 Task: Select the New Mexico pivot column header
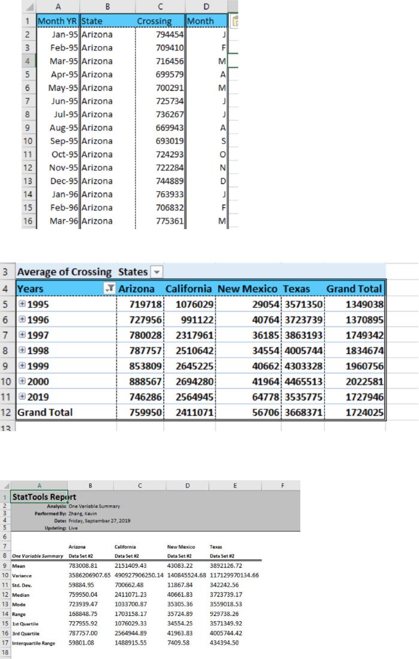pyautogui.click(x=248, y=289)
